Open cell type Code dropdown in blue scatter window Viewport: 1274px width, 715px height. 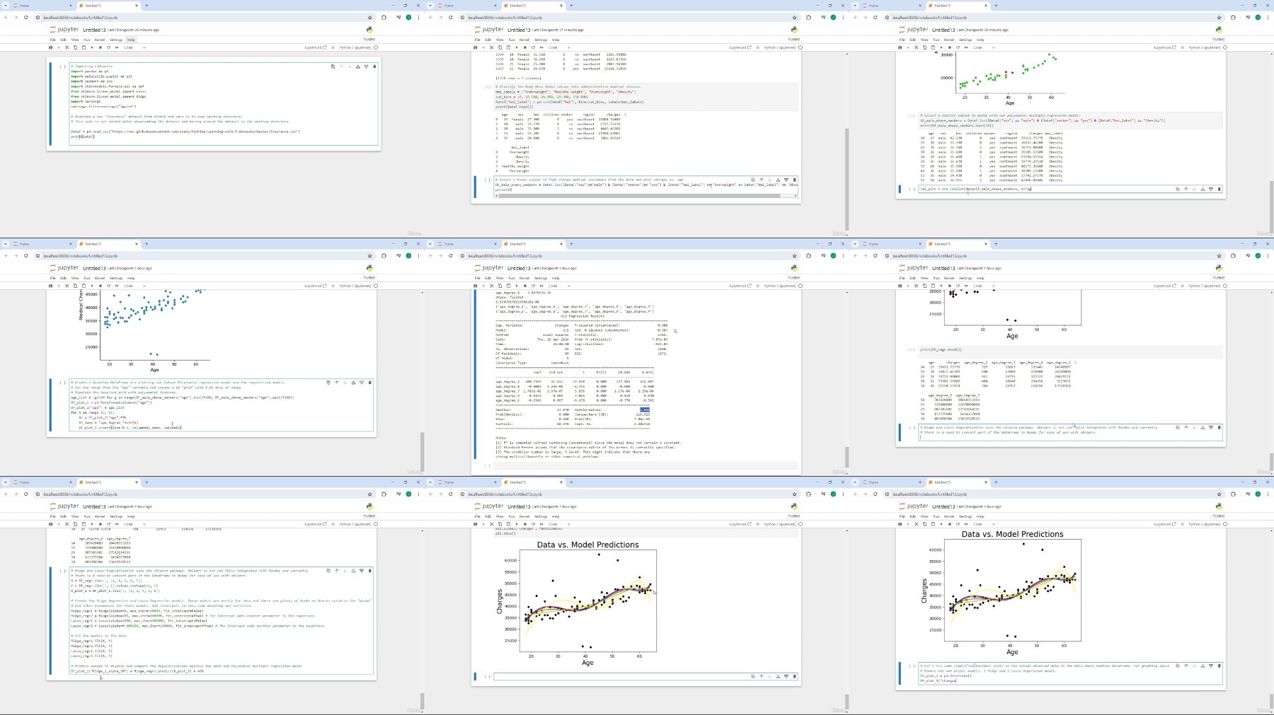click(x=134, y=286)
